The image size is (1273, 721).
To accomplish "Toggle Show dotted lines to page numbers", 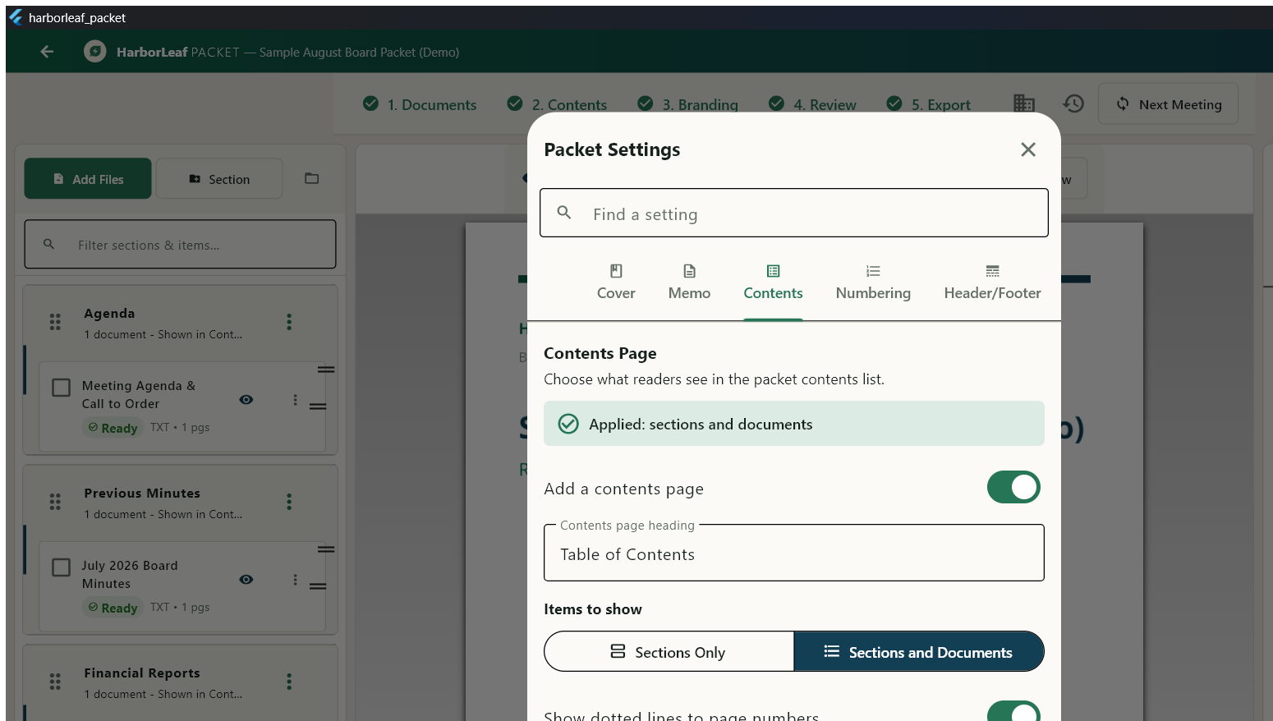I will coord(1013,711).
